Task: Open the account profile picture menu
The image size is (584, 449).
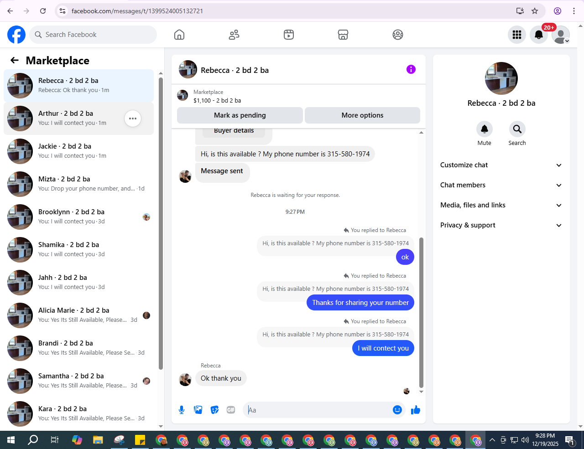Action: pyautogui.click(x=561, y=35)
